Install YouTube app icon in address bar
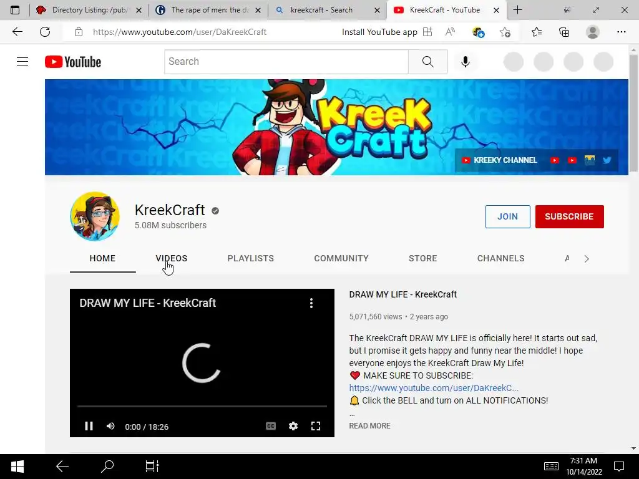Screen dimensions: 639x479 (427, 32)
